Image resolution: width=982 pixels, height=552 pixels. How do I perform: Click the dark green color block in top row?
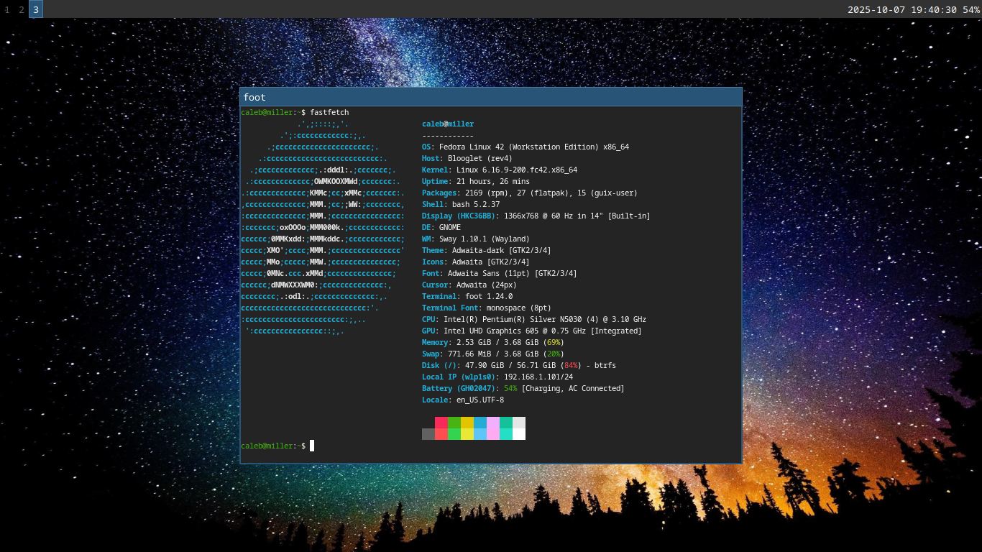[x=454, y=423]
